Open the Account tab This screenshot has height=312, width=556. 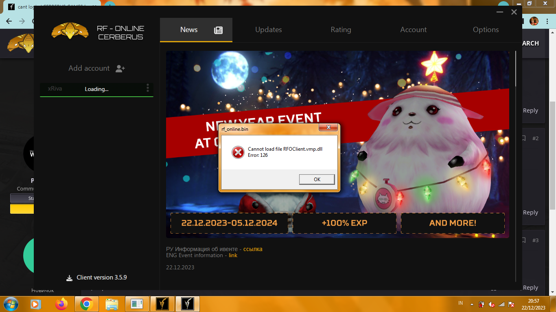[x=413, y=30]
